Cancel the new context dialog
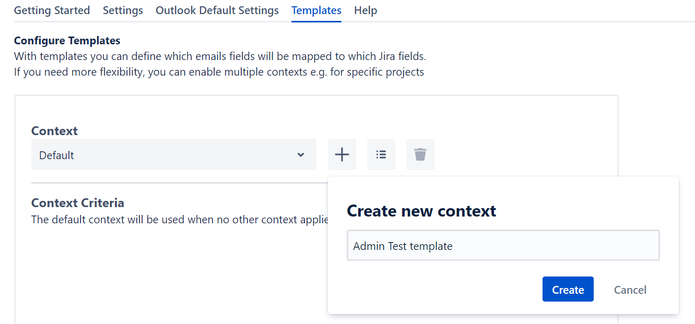This screenshot has width=695, height=324. (630, 290)
